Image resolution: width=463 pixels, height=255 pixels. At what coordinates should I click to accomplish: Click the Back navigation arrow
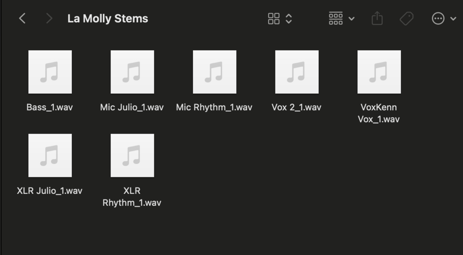coord(22,18)
